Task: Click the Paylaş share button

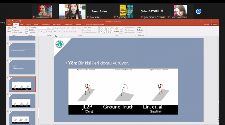Action: [x=214, y=24]
